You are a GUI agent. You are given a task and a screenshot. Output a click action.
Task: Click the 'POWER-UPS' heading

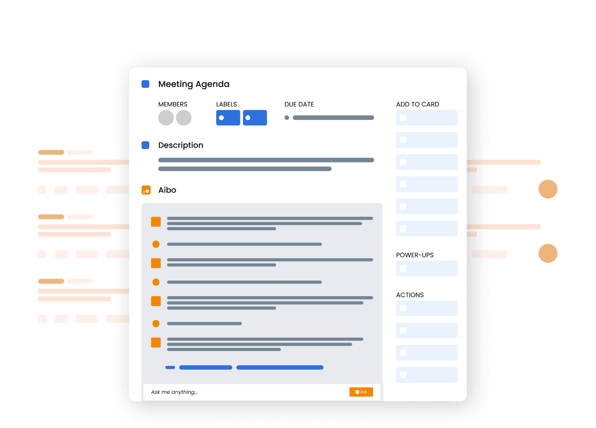[x=415, y=255]
